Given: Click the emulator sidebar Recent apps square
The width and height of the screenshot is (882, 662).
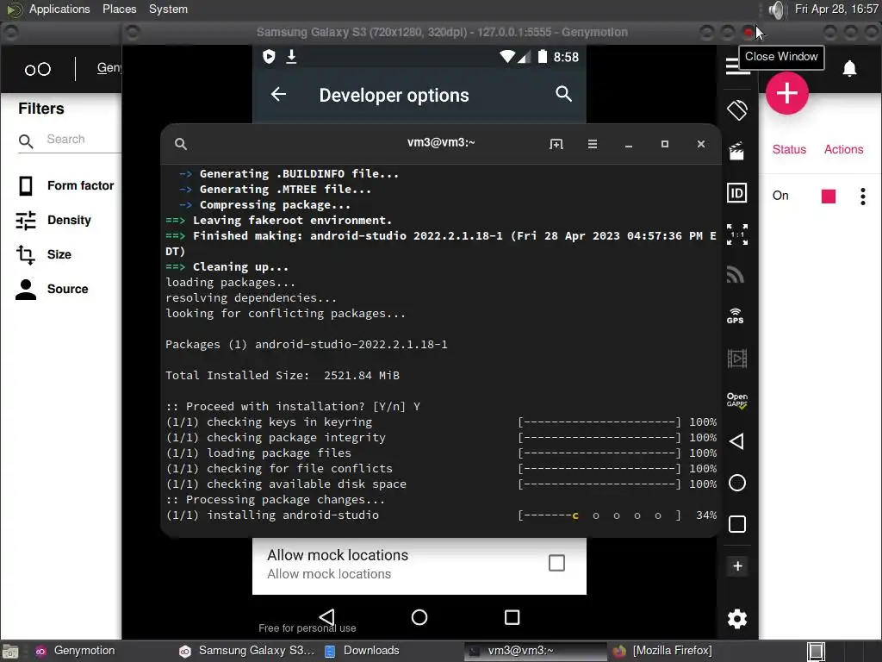Looking at the screenshot, I should coord(737,524).
